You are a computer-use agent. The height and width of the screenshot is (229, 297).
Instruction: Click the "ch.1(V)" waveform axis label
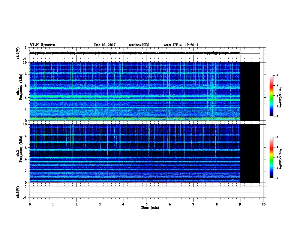[x=18, y=53]
